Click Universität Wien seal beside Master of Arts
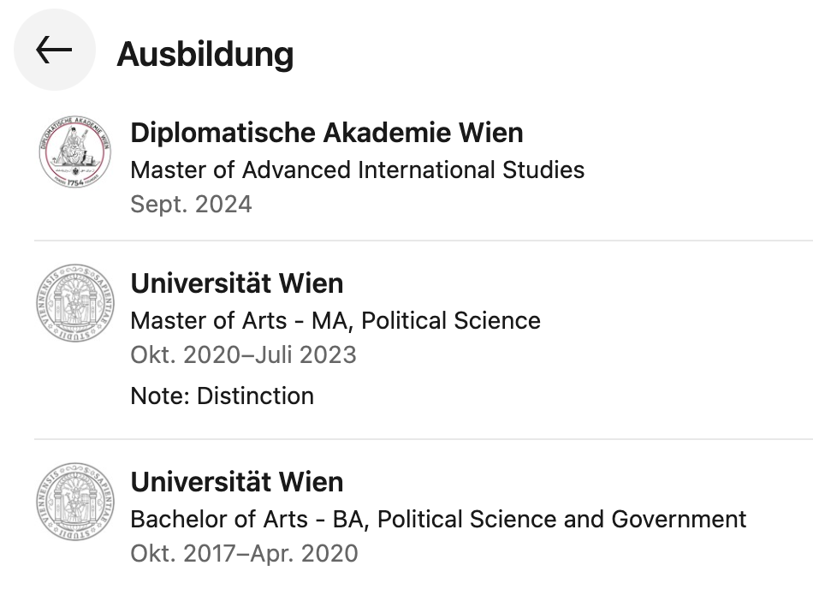The height and width of the screenshot is (601, 813). [x=75, y=301]
